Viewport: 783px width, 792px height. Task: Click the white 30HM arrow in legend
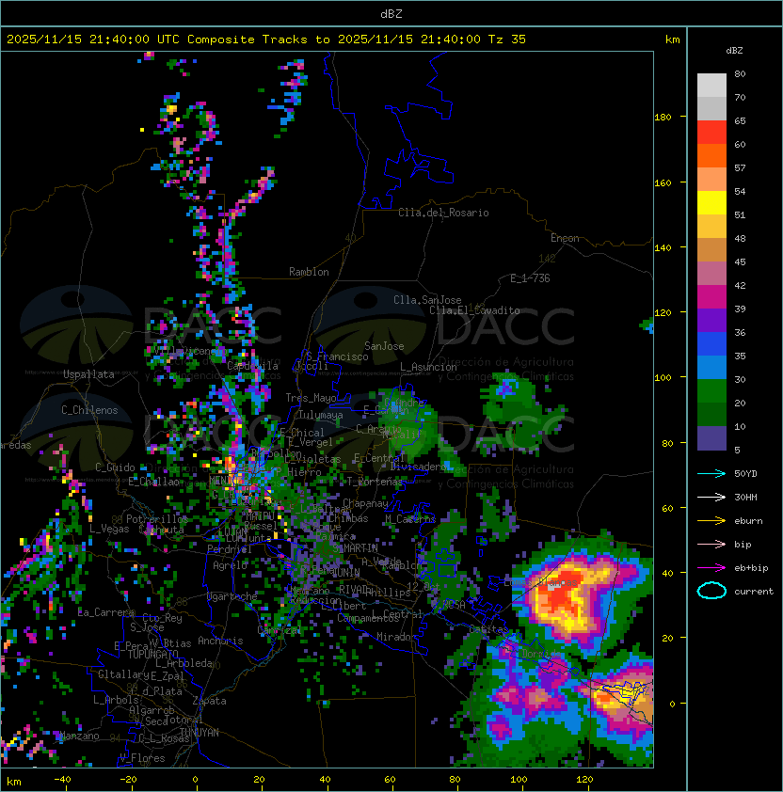[x=711, y=498]
